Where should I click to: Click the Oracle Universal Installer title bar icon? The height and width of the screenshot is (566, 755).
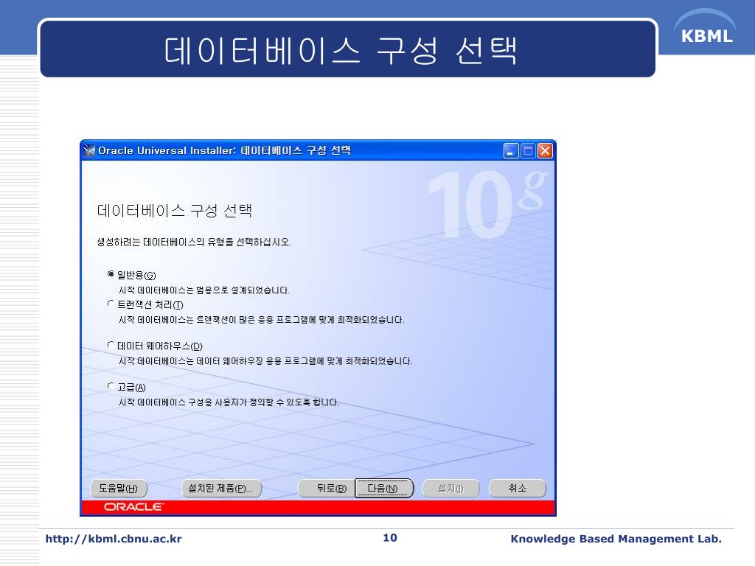(89, 150)
